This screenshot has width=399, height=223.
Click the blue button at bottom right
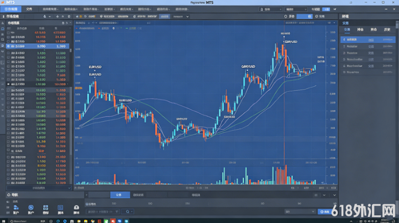point(325,212)
